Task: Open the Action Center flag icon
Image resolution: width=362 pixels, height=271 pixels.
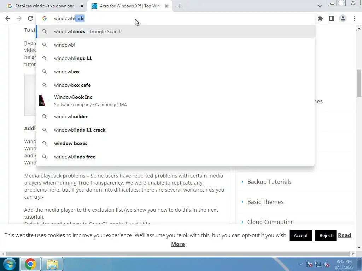Action: coord(309,265)
